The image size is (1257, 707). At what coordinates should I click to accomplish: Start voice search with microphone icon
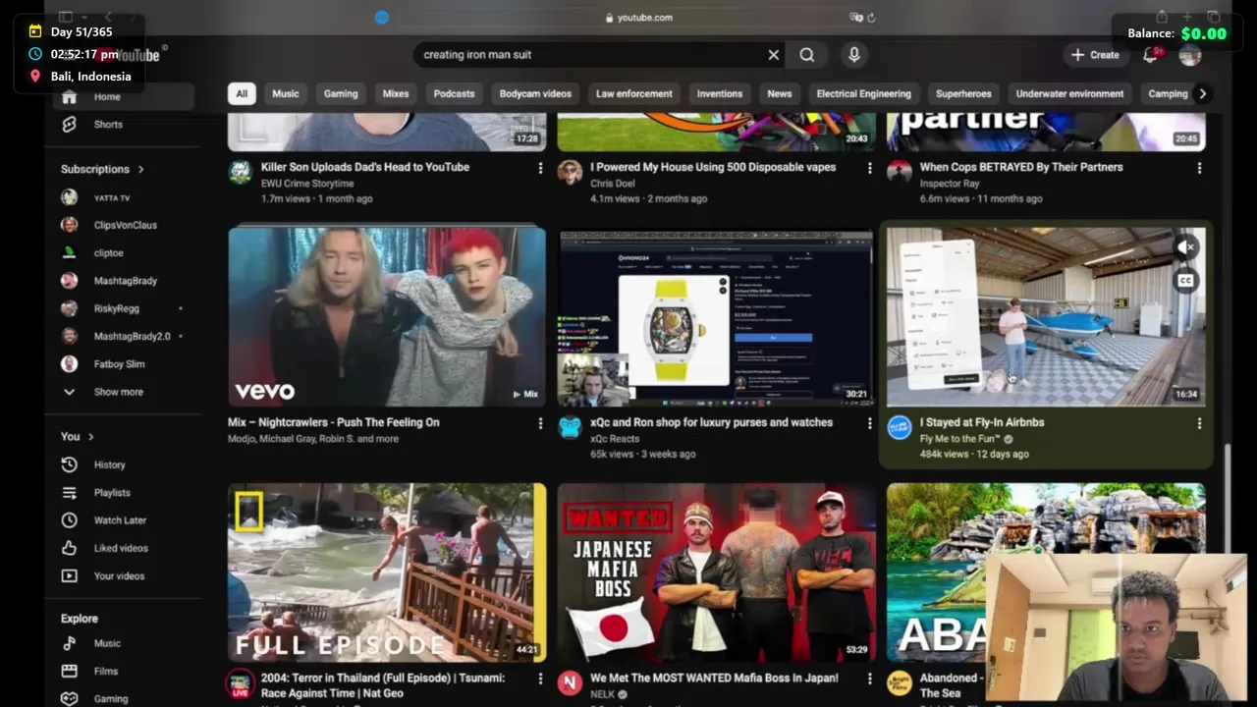[854, 55]
